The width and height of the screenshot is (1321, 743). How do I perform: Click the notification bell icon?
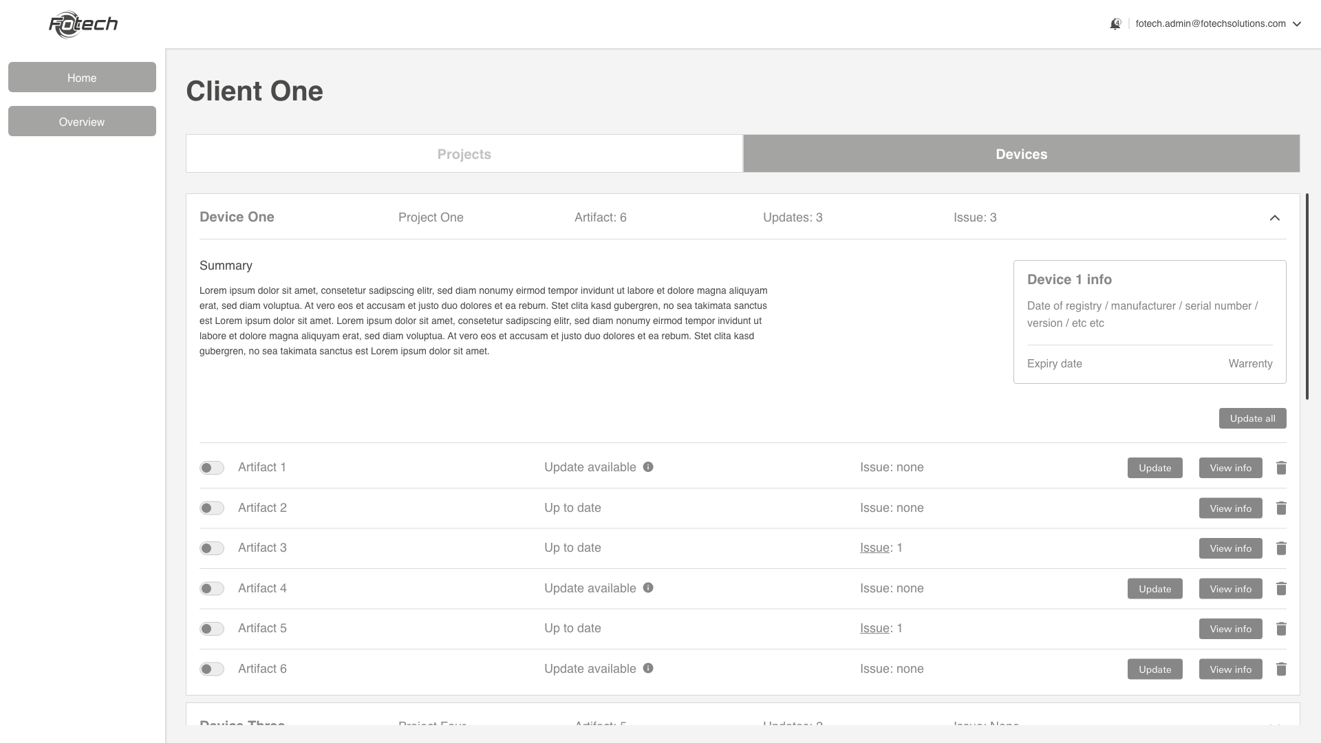click(x=1115, y=24)
